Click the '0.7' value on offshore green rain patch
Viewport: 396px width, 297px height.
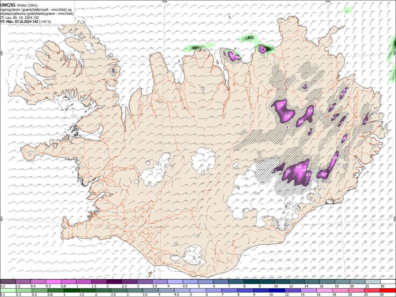[250, 37]
